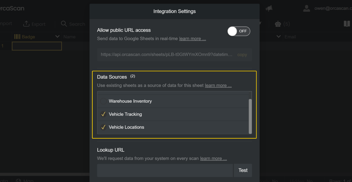Open the user profile icon
352x182 pixels.
306,8
